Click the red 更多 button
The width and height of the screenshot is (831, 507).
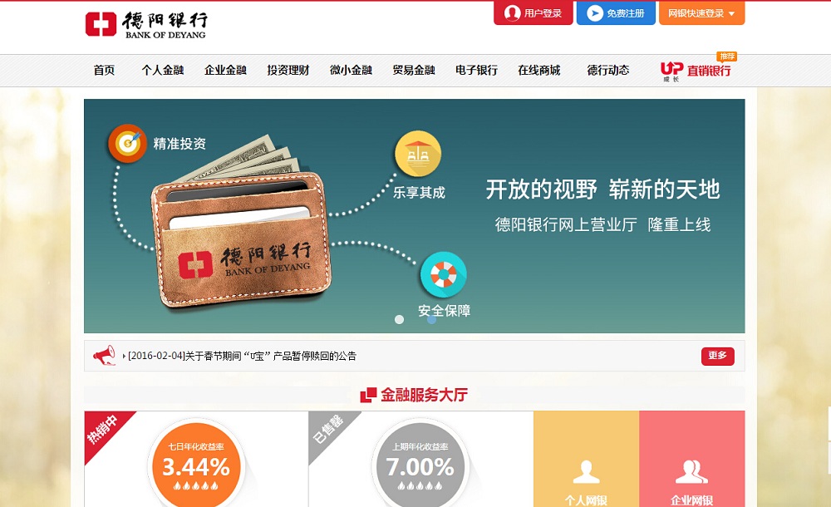click(718, 356)
